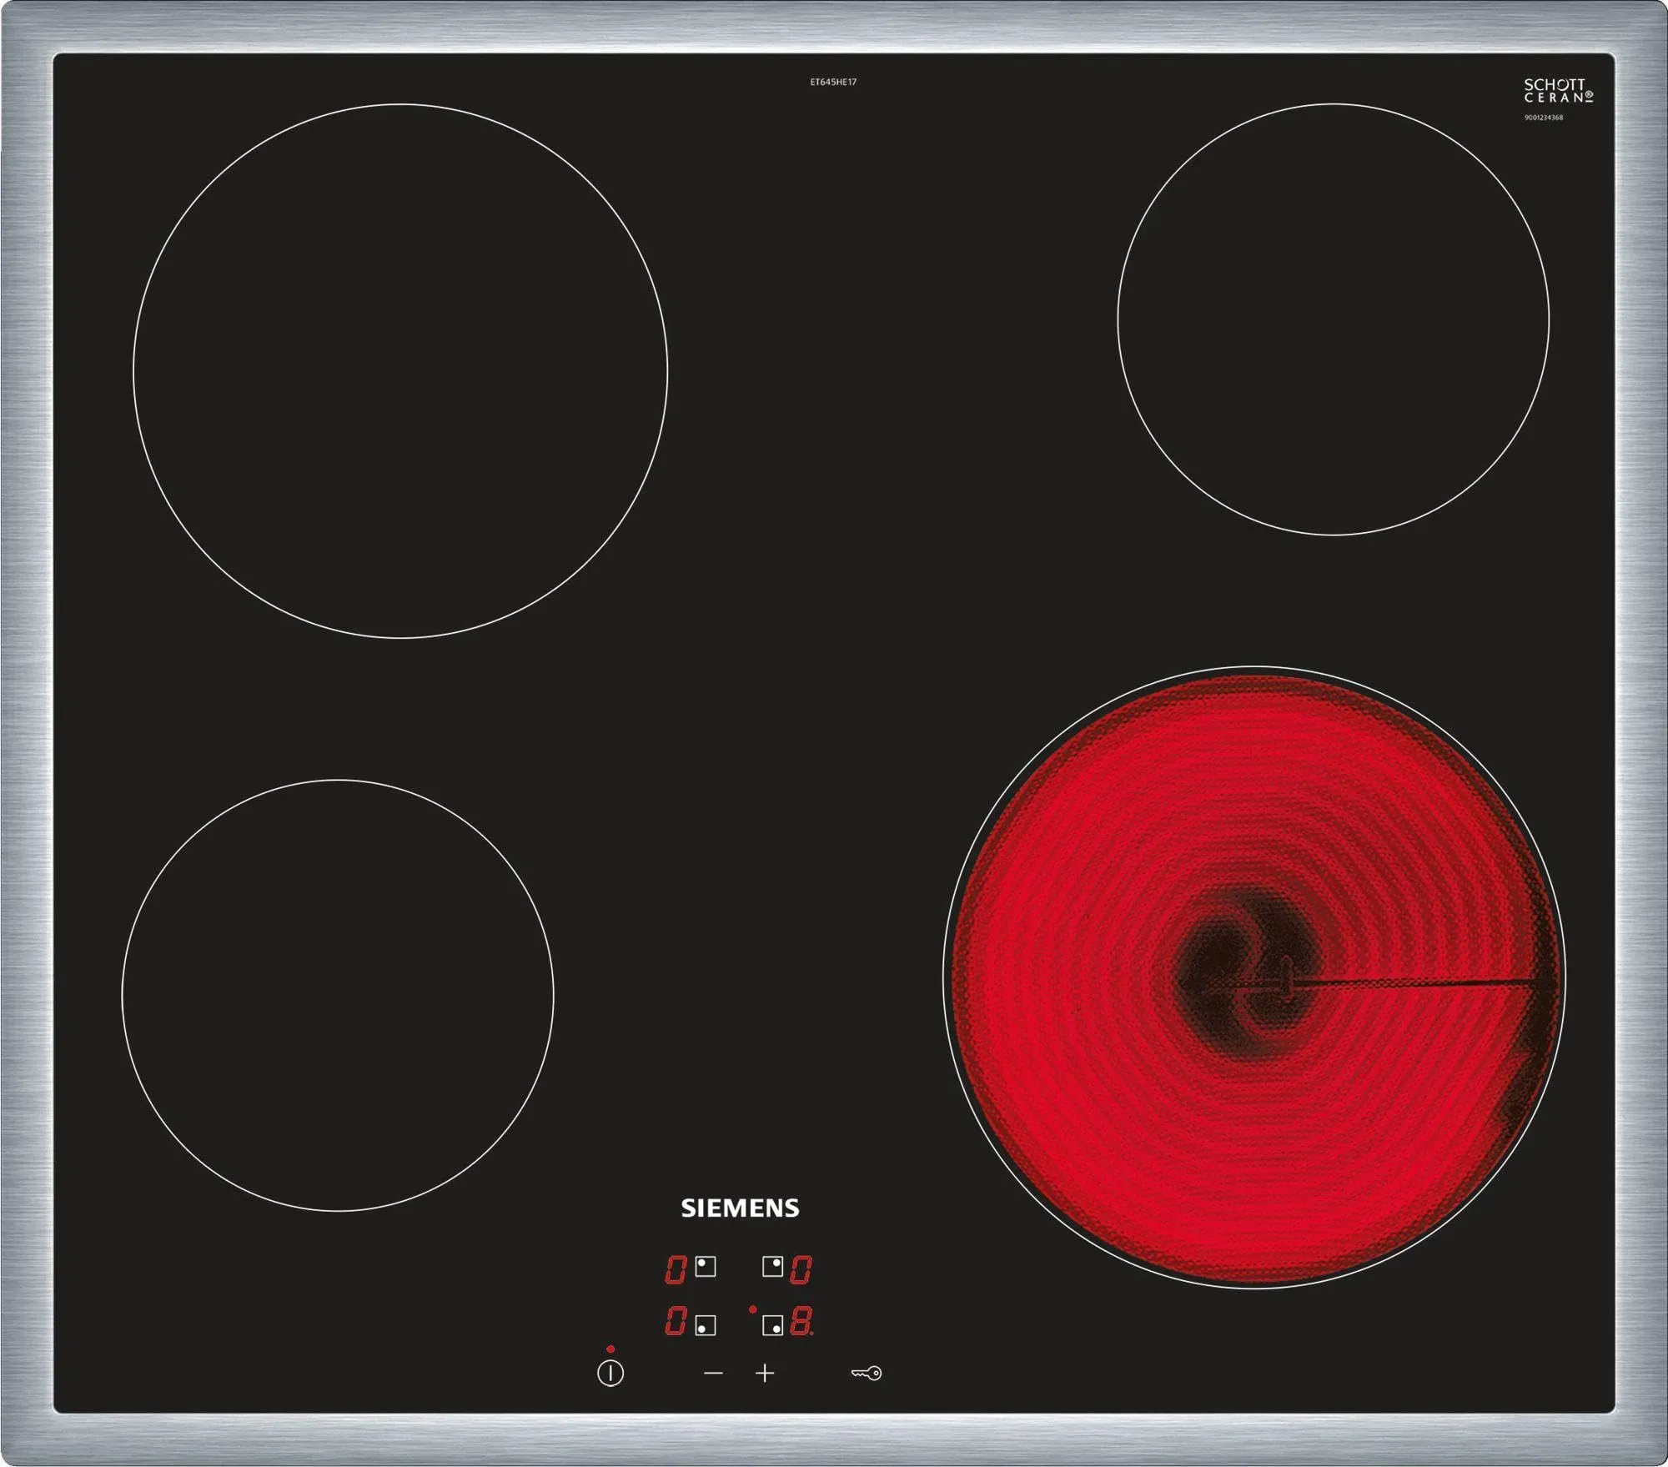Tap the front-left heat display showing 0

click(x=675, y=1322)
